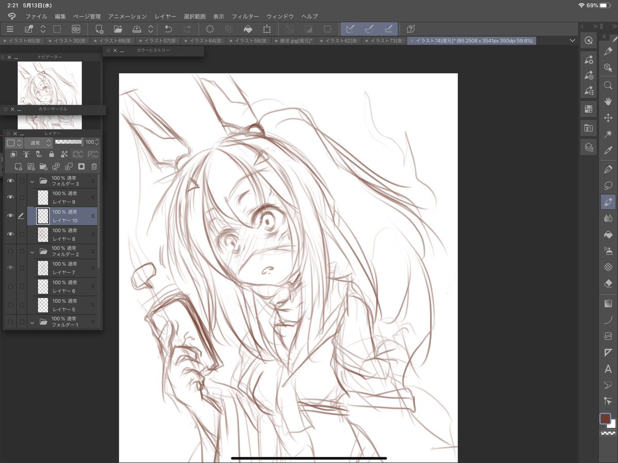
Task: Adjust opacity stepper next to 100
Action: [97, 142]
